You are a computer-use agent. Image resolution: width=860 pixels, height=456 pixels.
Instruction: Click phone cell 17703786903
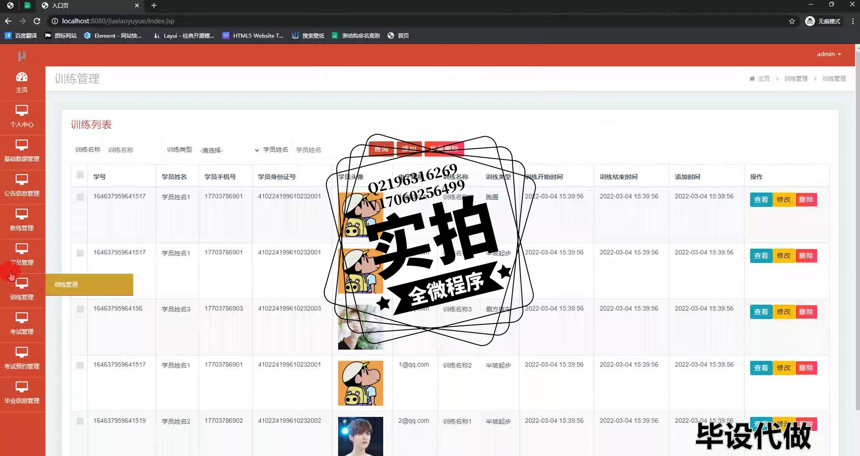[x=224, y=309]
